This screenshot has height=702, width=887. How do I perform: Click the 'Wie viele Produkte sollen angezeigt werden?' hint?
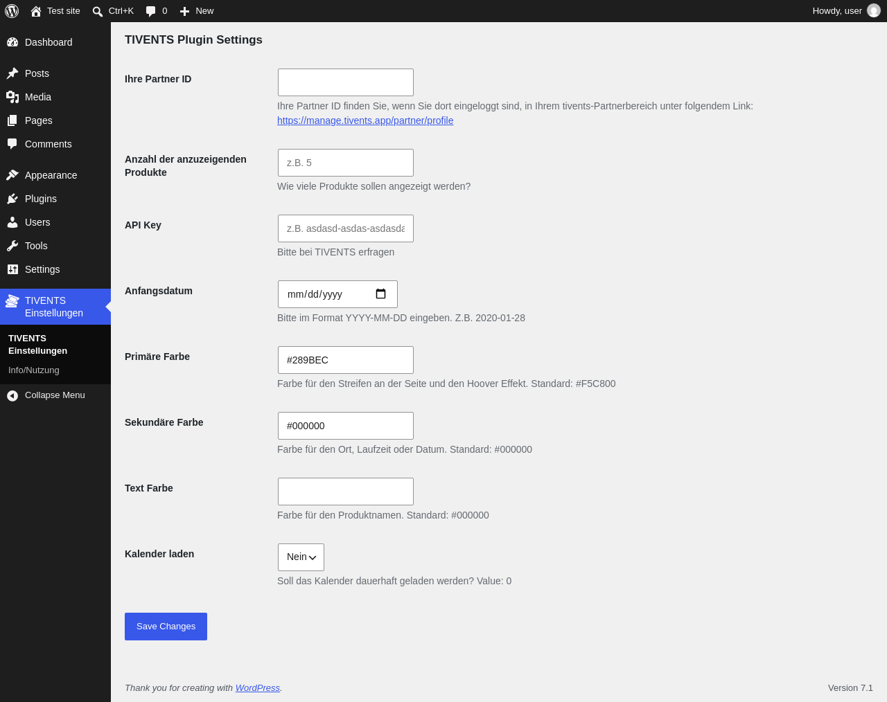point(374,186)
